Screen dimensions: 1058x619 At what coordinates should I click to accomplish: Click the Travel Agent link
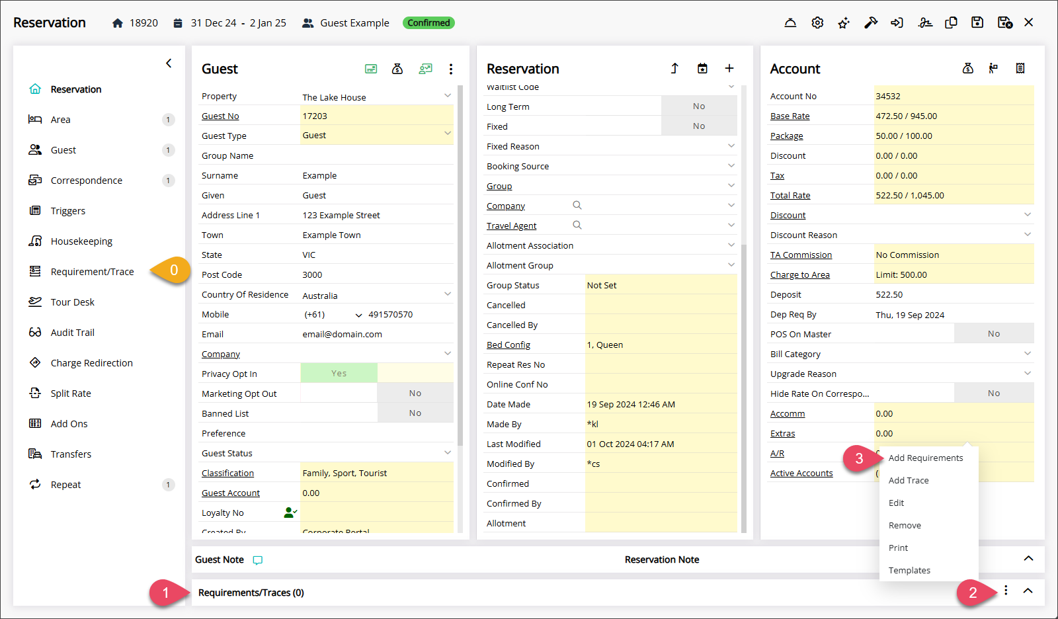click(x=511, y=226)
